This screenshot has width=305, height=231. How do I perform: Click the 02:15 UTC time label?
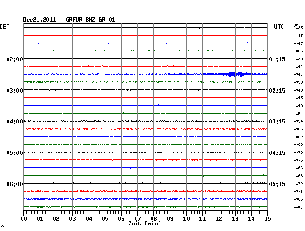tap(277, 91)
